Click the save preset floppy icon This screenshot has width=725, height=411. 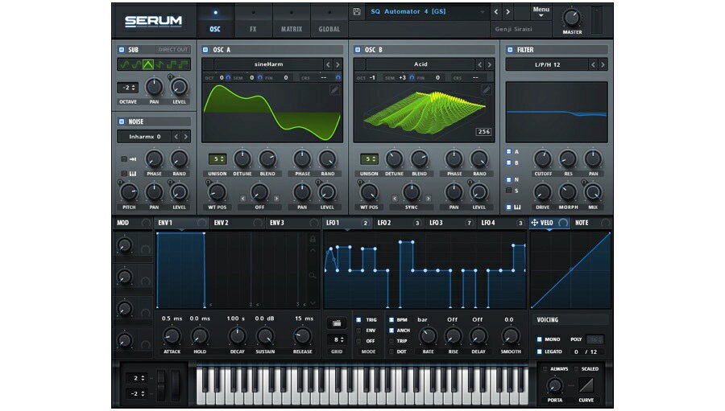(x=357, y=11)
